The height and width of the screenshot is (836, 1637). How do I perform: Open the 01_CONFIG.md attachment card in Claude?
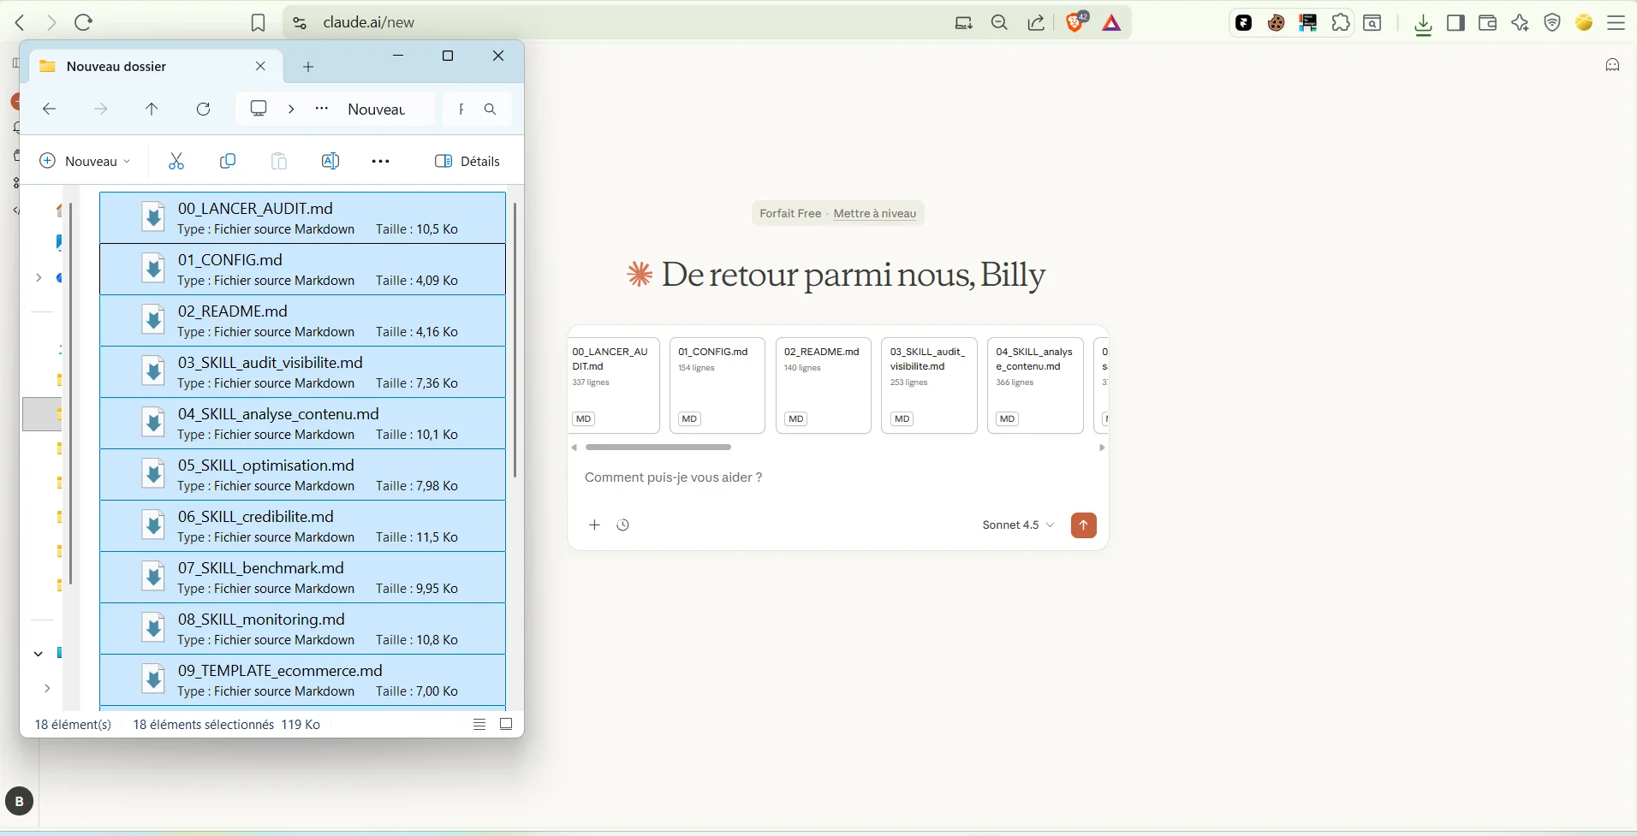(x=717, y=386)
